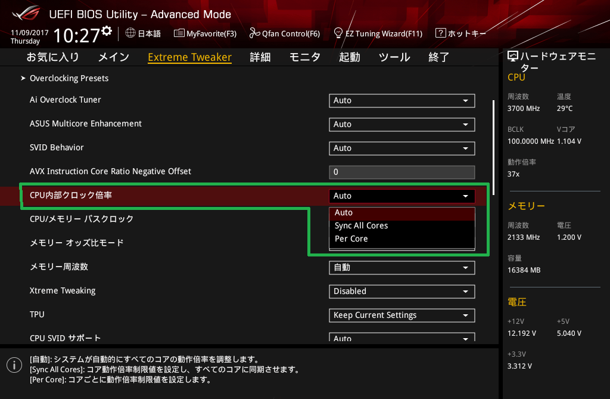Collapse the CPU内部クロック倍率 dropdown
Viewport: 610px width, 399px height.
coord(402,196)
